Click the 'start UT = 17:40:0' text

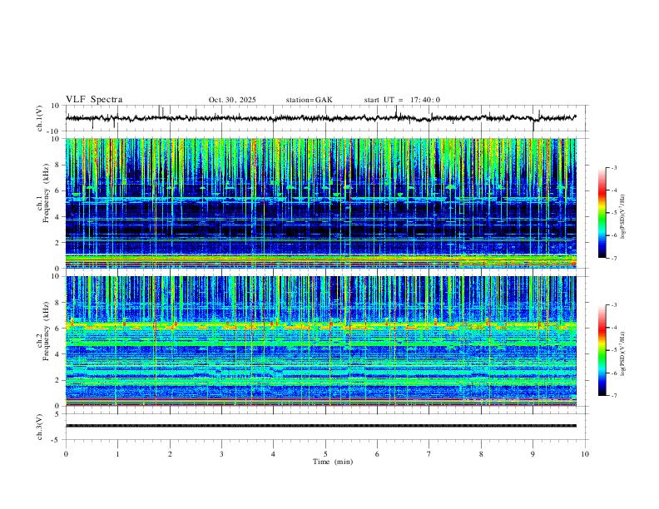pyautogui.click(x=402, y=100)
